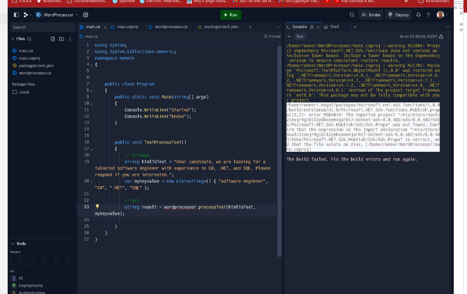Close the main.cs editor tab
This screenshot has height=294, width=467.
point(105,27)
